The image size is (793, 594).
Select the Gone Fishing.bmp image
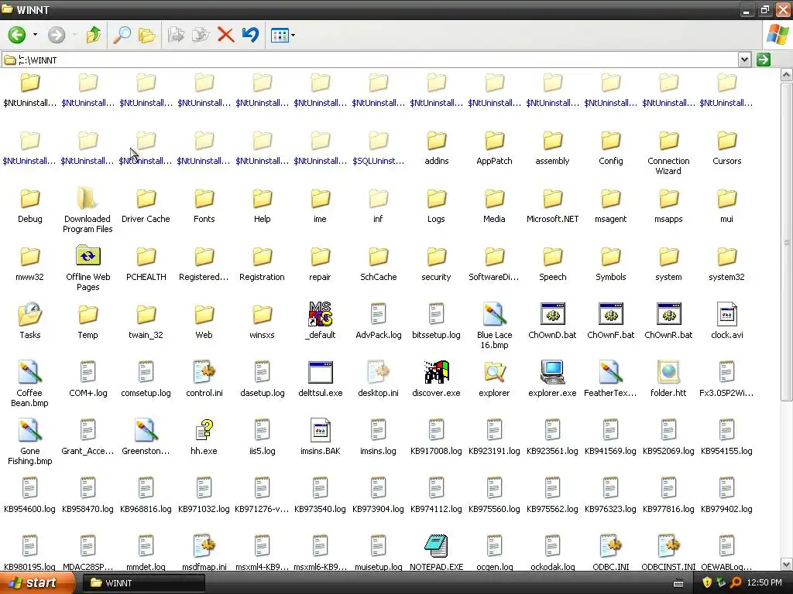(30, 442)
